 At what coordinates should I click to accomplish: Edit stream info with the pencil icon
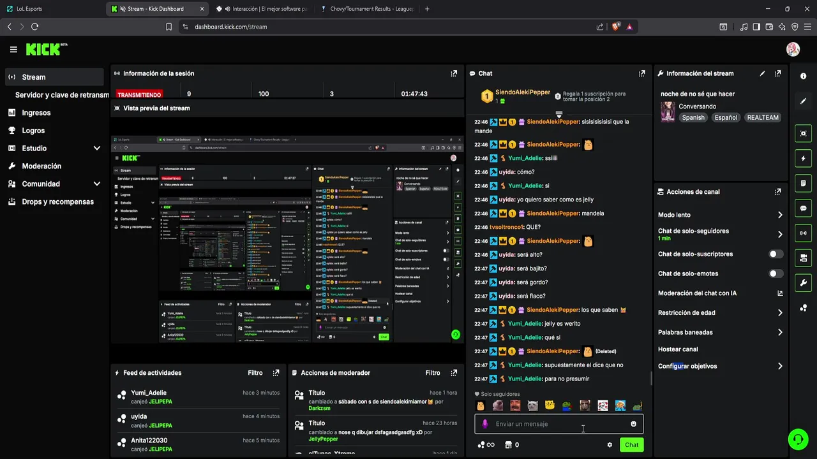[x=762, y=73]
